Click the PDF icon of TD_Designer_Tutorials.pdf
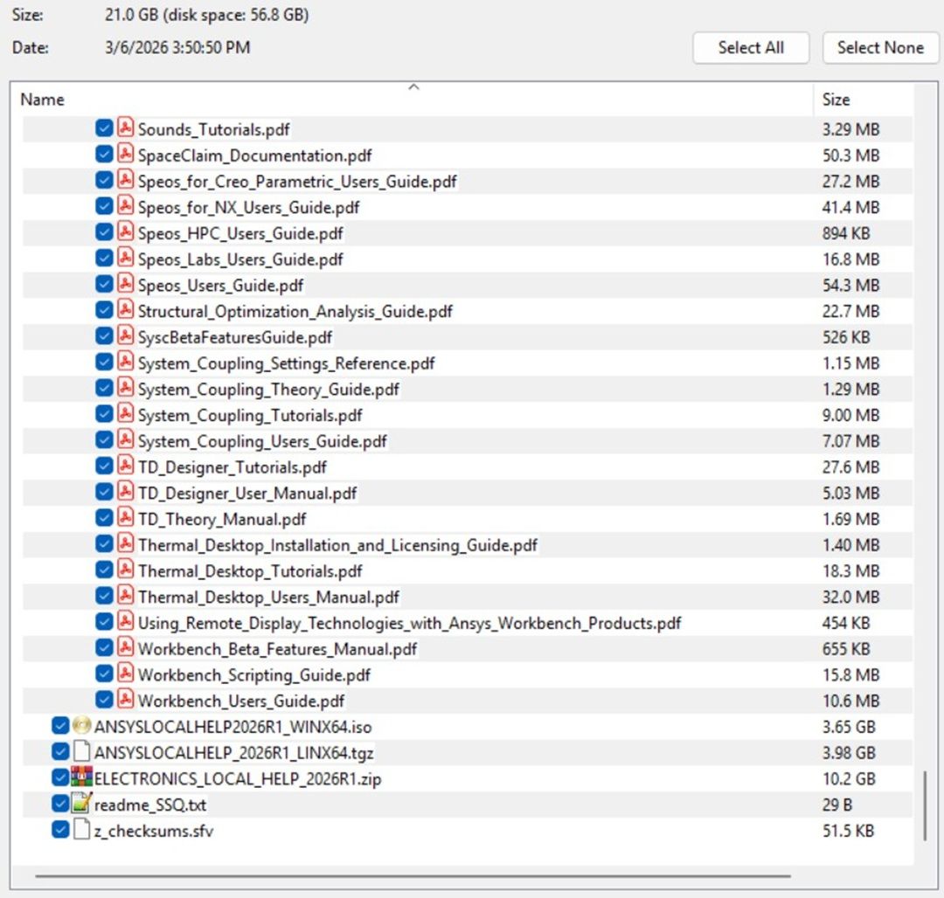This screenshot has height=898, width=944. [x=125, y=466]
